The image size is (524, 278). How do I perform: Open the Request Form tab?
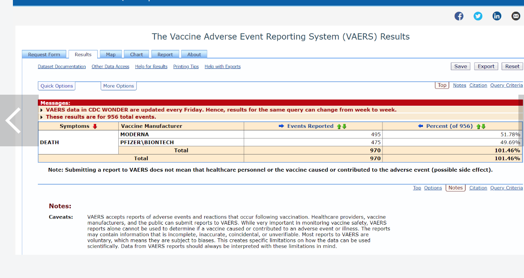(x=44, y=54)
